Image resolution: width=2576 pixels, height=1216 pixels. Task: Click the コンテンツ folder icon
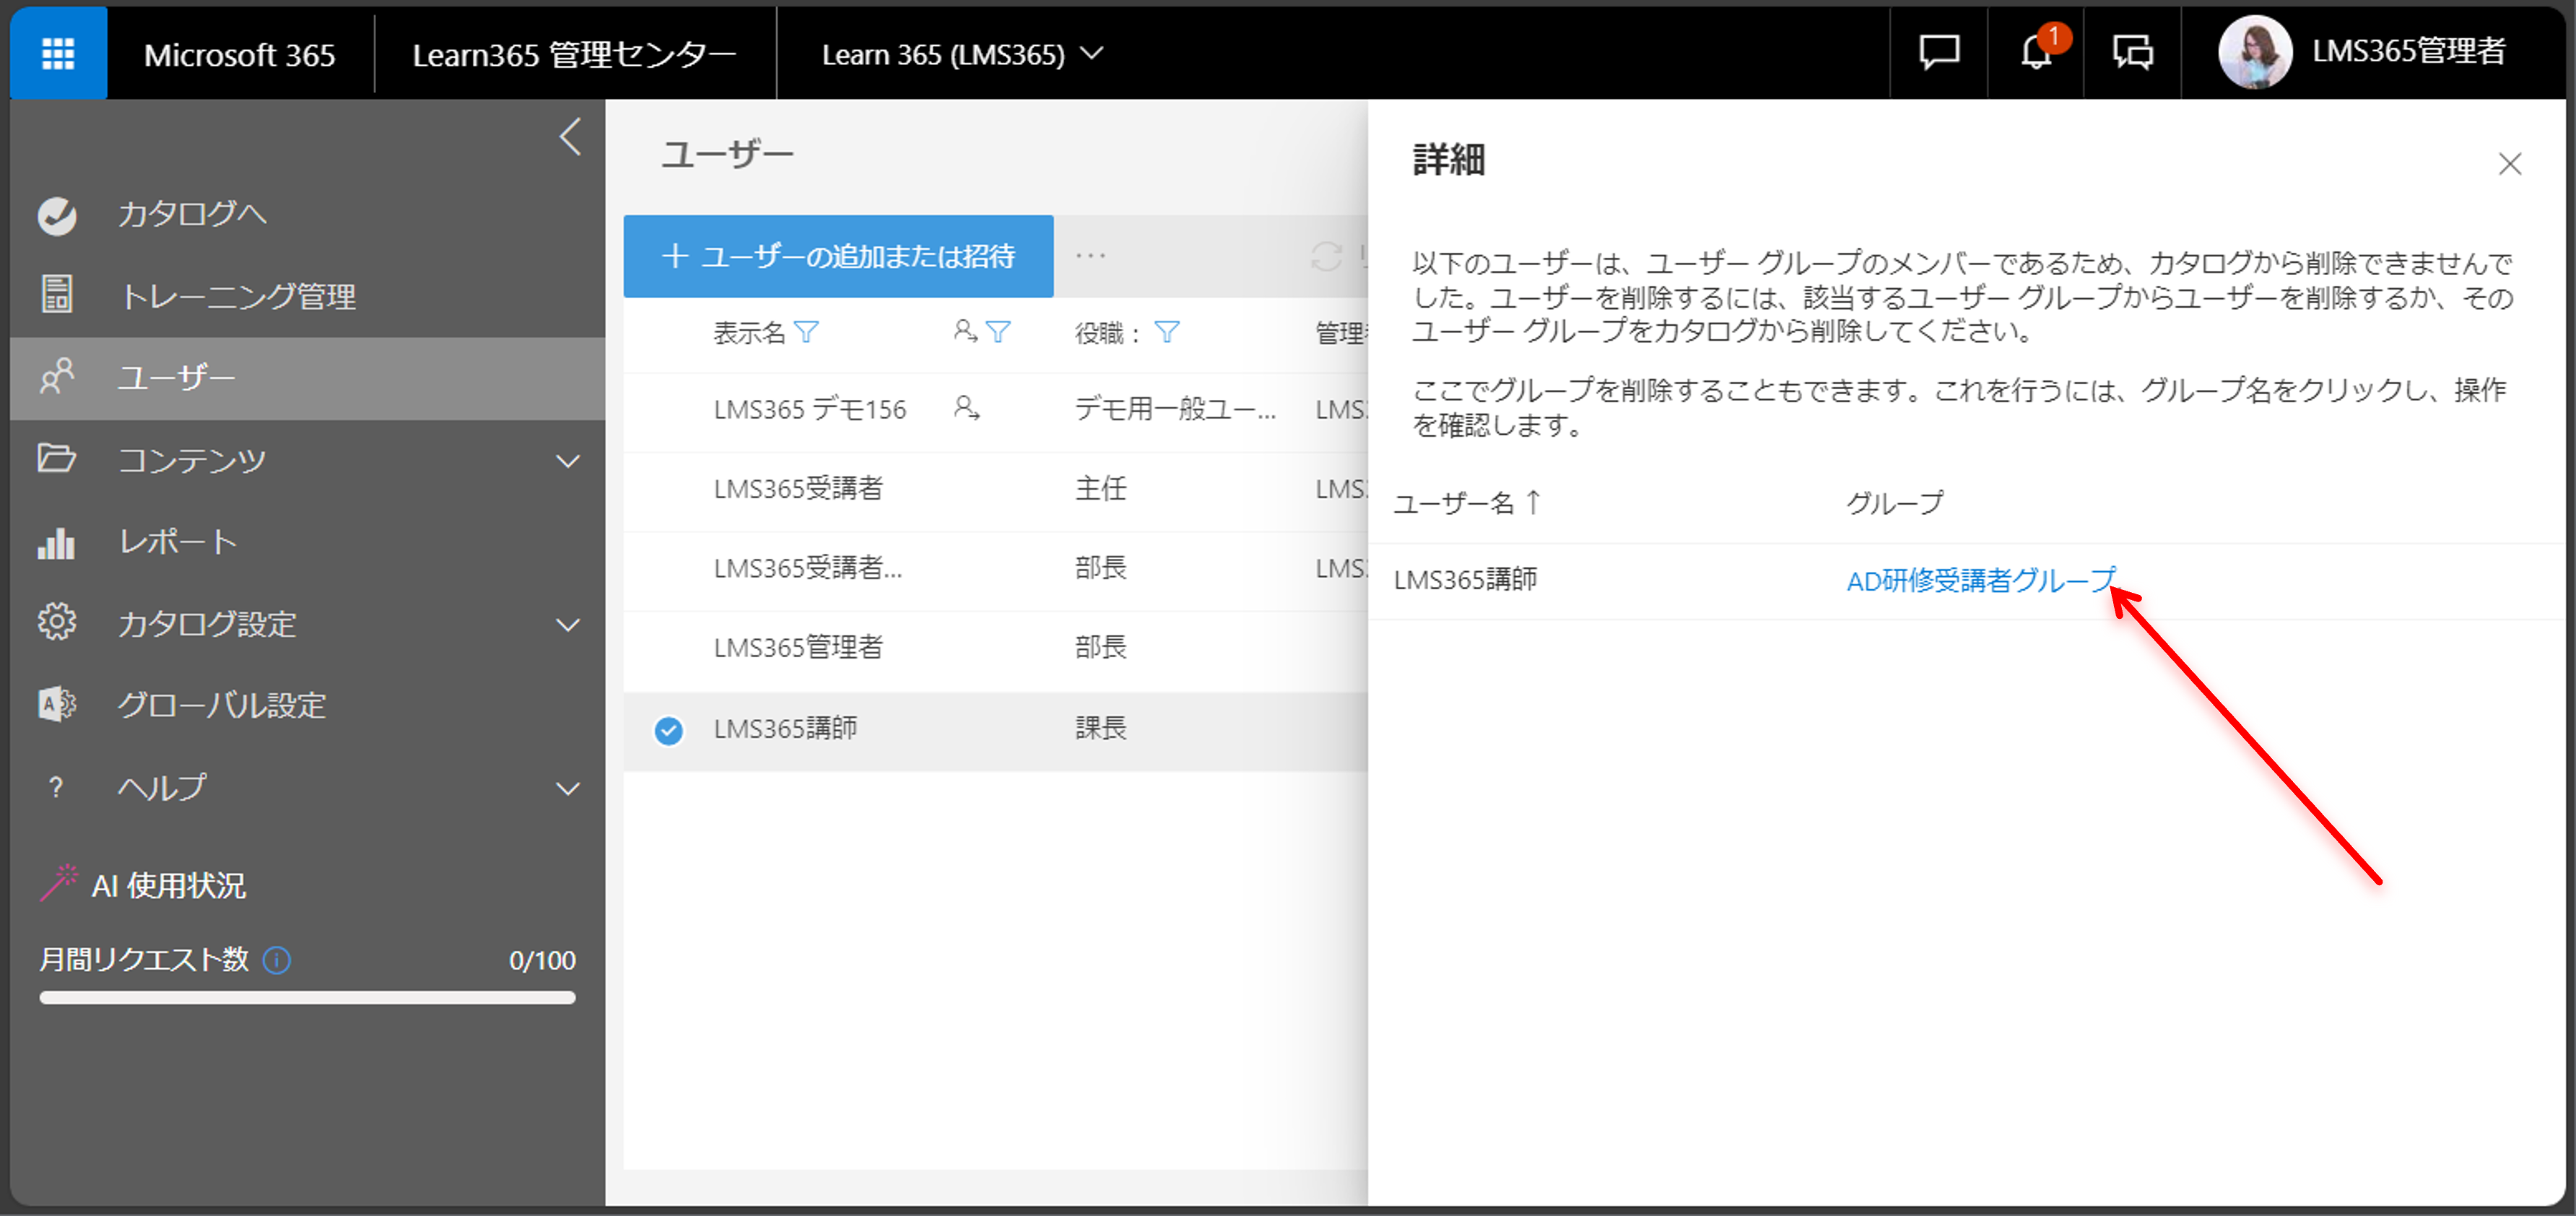[57, 459]
